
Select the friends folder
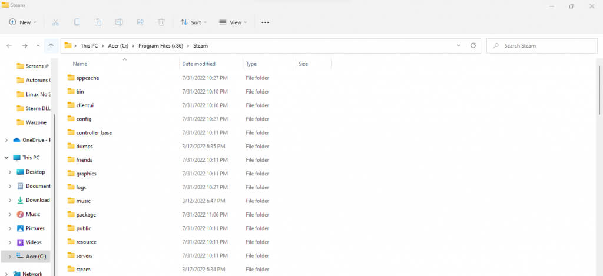[84, 160]
